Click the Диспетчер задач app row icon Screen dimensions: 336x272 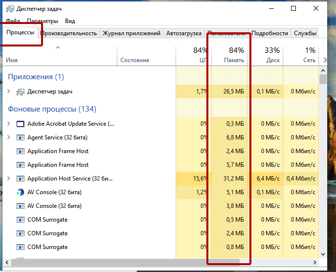21,92
